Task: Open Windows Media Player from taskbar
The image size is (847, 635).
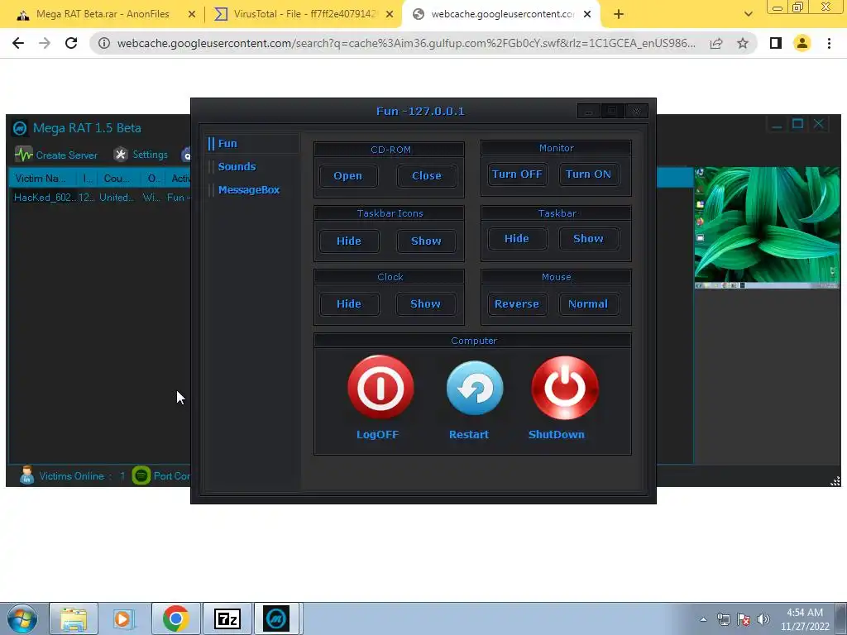Action: pos(124,618)
